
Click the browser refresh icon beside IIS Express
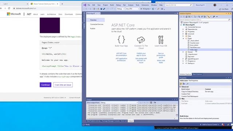(153, 9)
